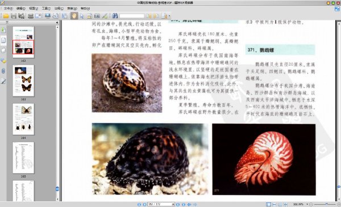The image size is (341, 207).
Task: Open the third menu (视图) in the menu bar
Action: tap(34, 9)
